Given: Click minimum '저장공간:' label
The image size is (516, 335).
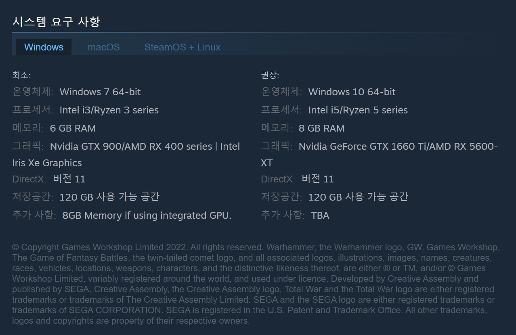Looking at the screenshot, I should [x=33, y=197].
